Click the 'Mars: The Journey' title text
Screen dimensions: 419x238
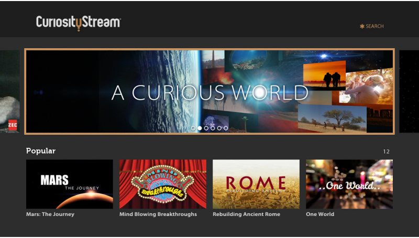coord(50,214)
